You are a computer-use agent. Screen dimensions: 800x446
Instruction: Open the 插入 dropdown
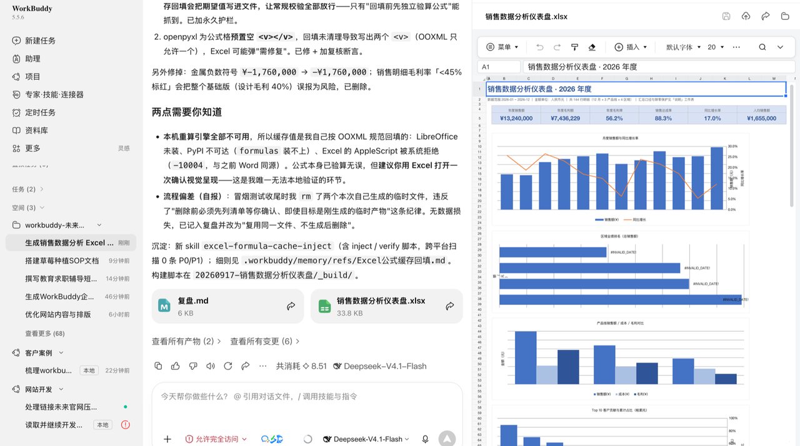point(629,47)
